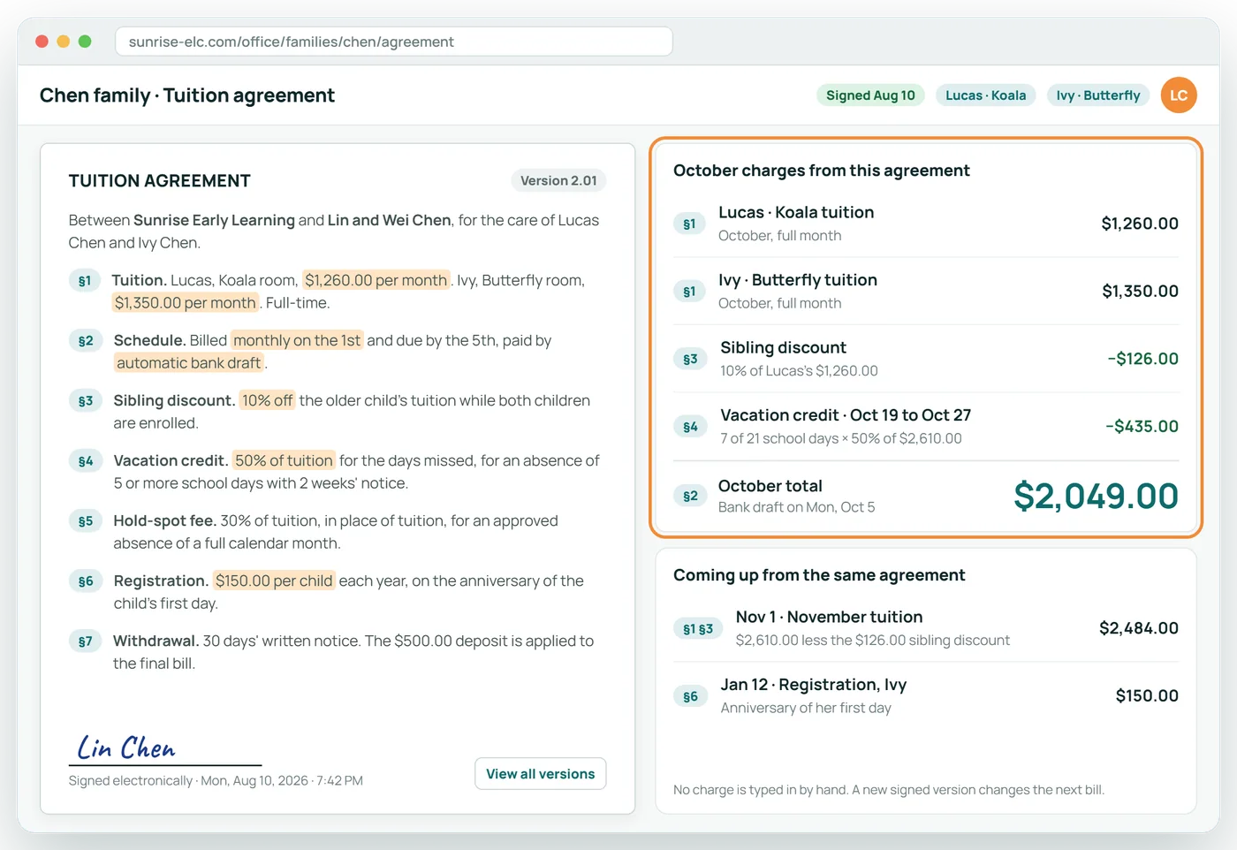Select the highlighted '$150.00 per child' term
Viewport: 1237px width, 850px height.
pos(274,581)
